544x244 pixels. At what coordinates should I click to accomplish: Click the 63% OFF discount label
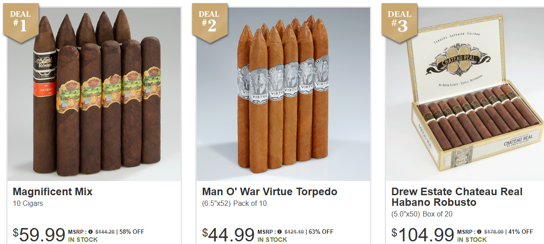[x=321, y=232]
